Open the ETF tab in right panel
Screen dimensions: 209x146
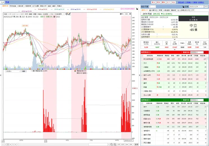click(193, 10)
